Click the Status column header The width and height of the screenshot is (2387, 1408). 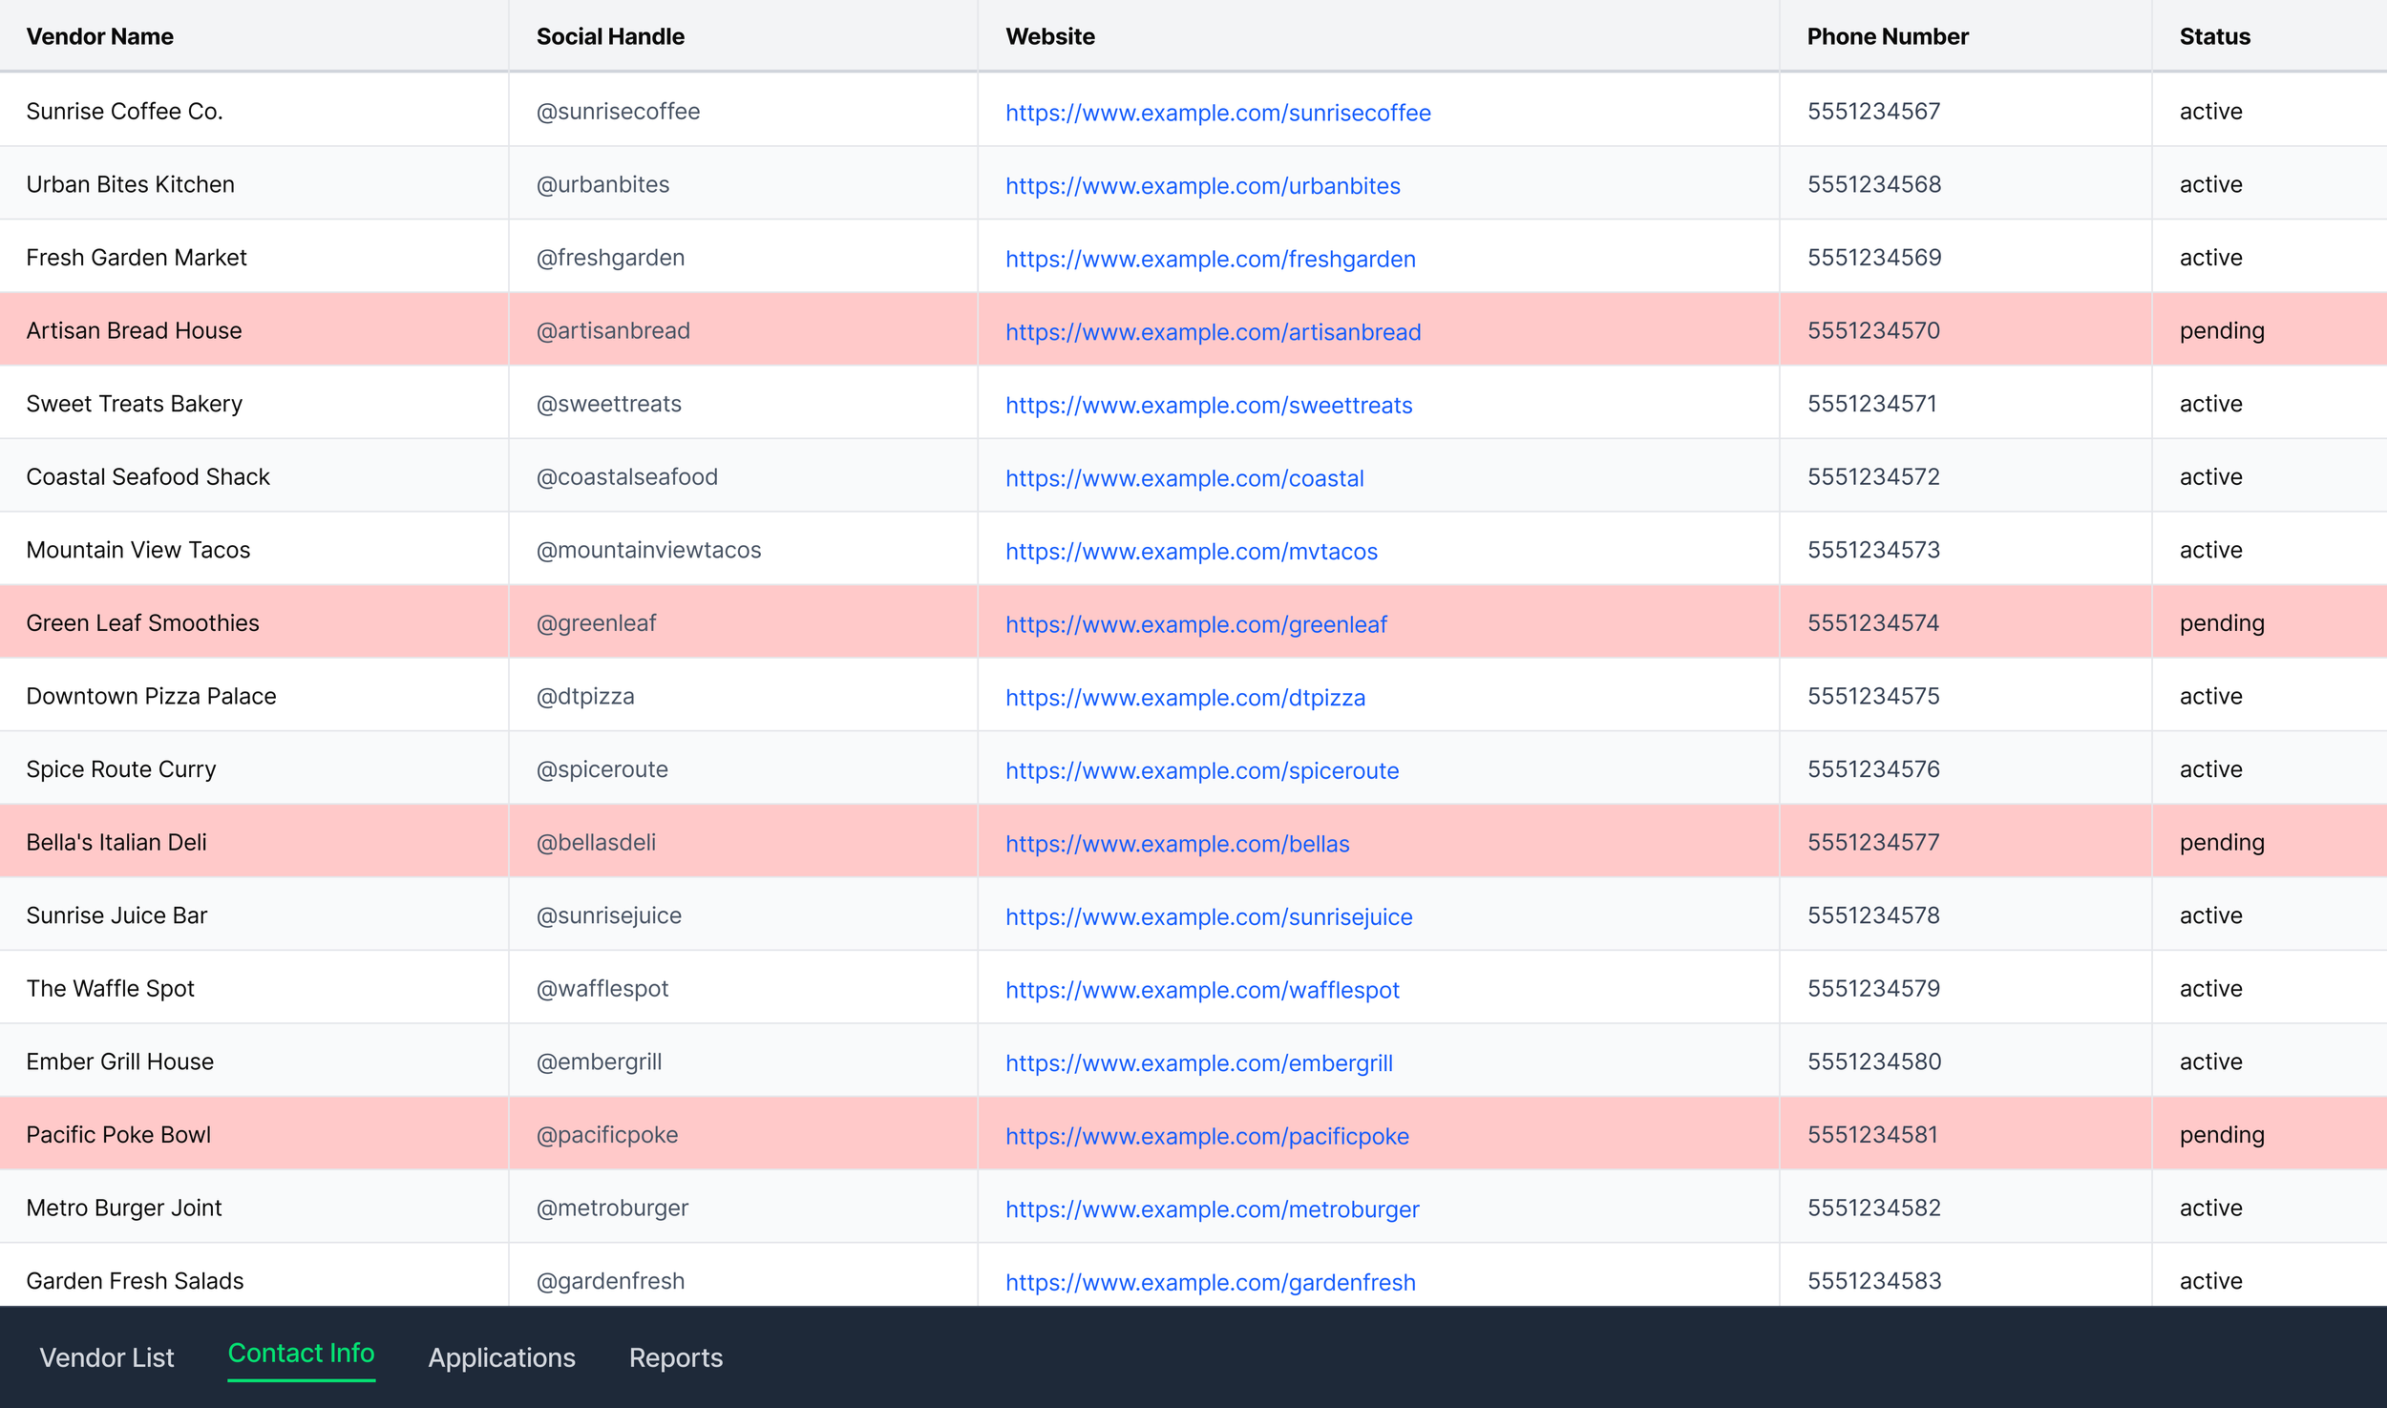[2214, 36]
